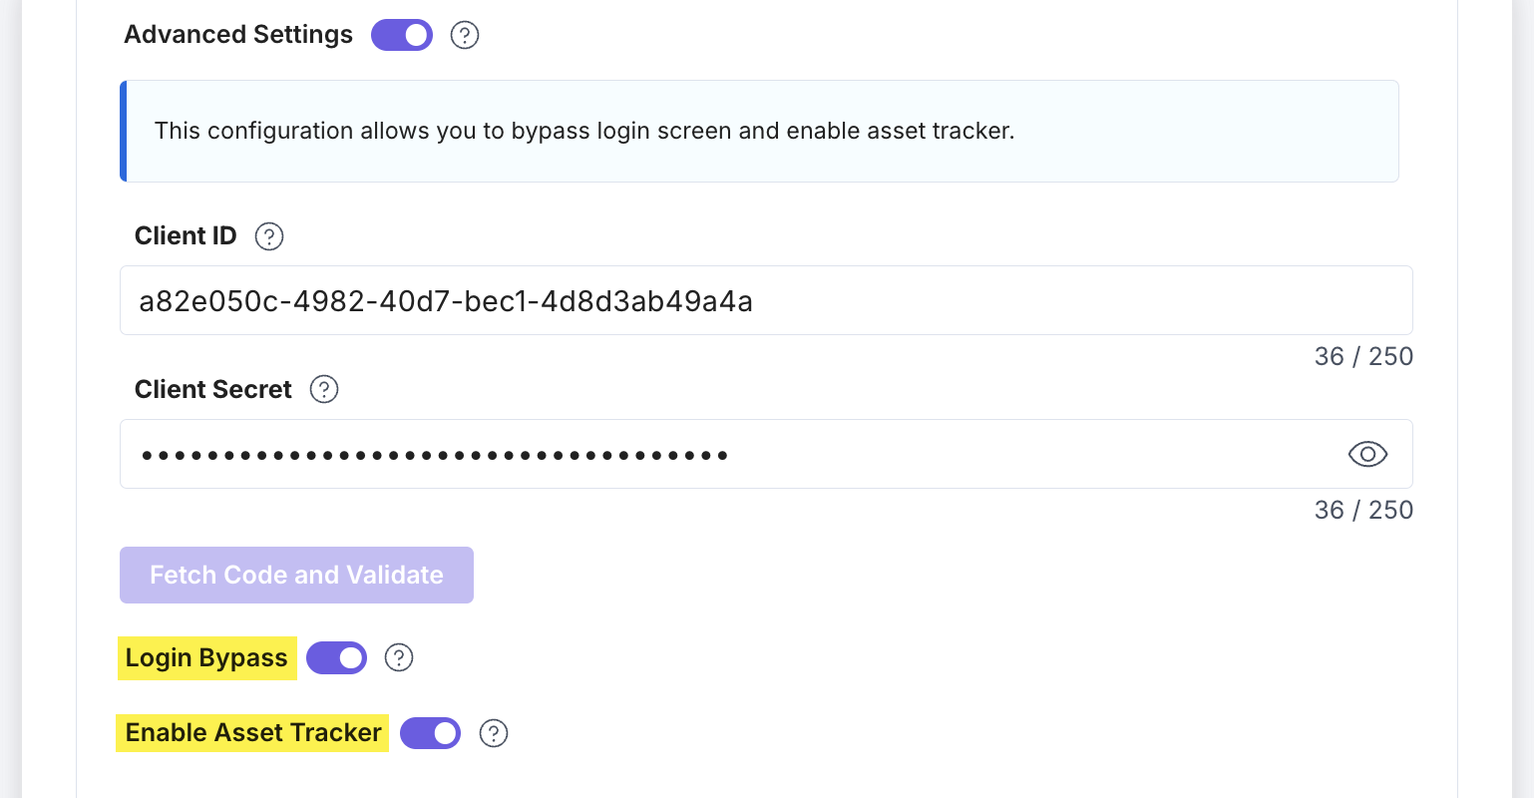The width and height of the screenshot is (1534, 798).
Task: Click the 36 / 250 counter below Client Secret
Action: (x=1363, y=510)
